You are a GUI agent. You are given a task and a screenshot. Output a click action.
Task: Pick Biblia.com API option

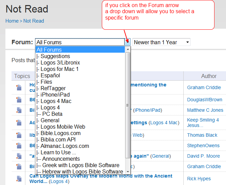(x=80, y=139)
